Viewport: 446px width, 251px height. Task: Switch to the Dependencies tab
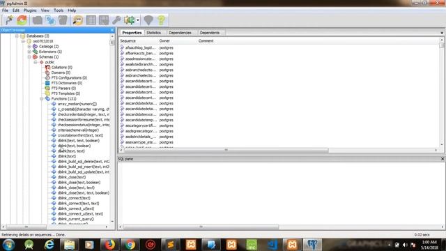[180, 33]
